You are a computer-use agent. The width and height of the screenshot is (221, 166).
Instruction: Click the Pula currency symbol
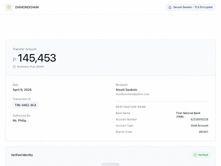(x=14, y=59)
